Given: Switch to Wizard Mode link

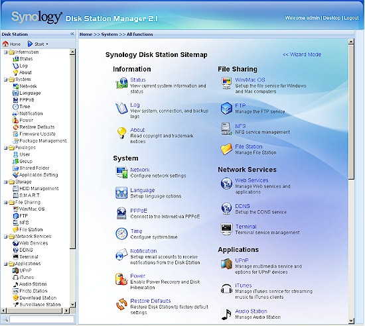Looking at the screenshot, I should (302, 54).
